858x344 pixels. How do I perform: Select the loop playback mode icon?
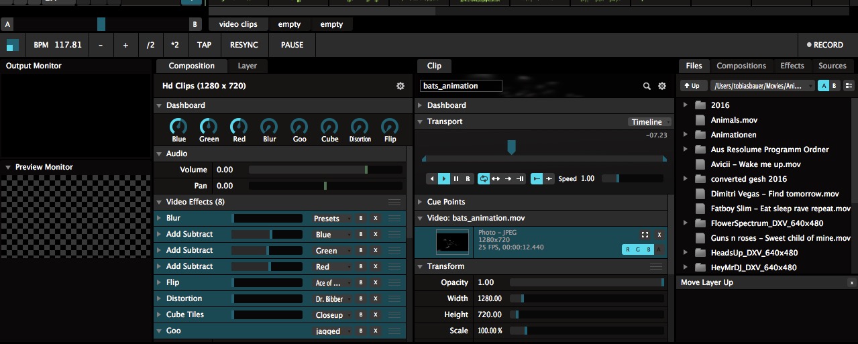[484, 179]
